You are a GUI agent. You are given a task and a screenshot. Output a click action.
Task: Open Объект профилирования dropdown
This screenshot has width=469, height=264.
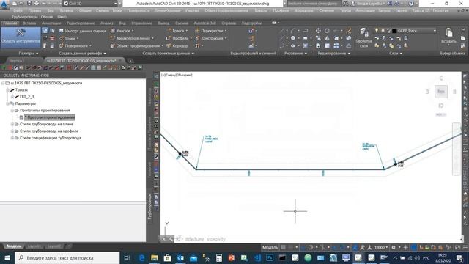tap(137, 45)
